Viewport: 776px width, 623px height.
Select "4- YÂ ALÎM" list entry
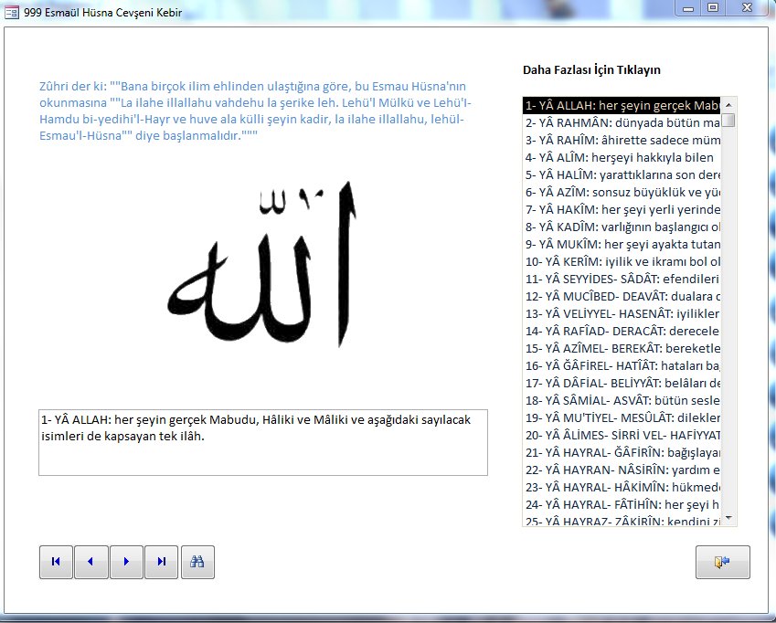(x=622, y=157)
